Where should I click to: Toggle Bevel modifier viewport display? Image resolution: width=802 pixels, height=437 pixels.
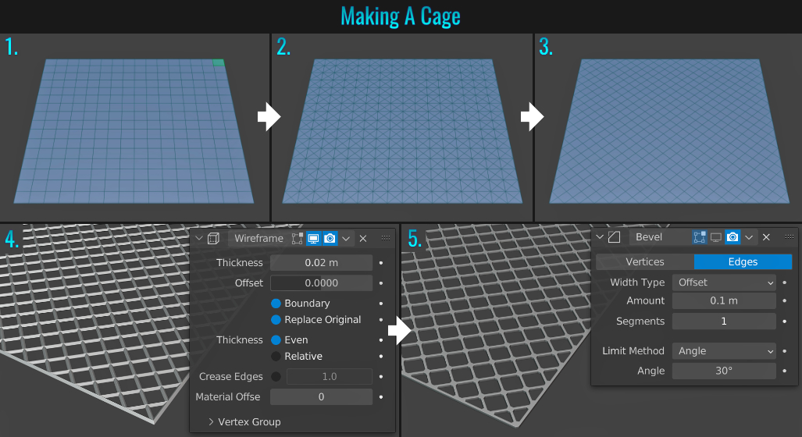click(x=716, y=237)
